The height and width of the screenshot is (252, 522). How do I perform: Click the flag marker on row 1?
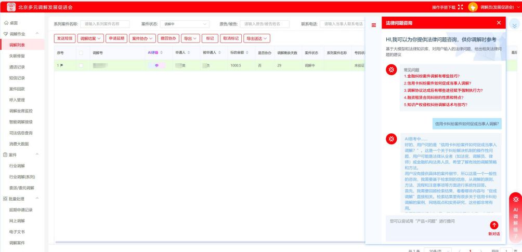62,65
